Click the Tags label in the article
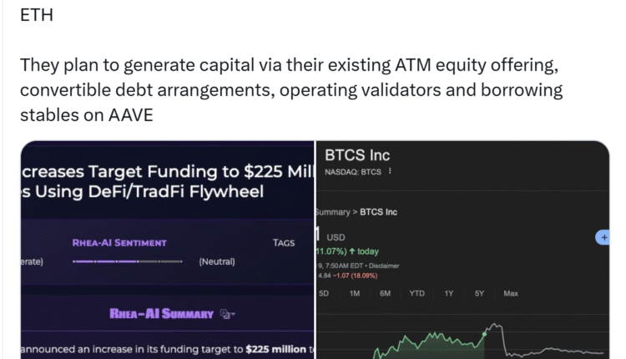This screenshot has width=626, height=359. click(284, 243)
